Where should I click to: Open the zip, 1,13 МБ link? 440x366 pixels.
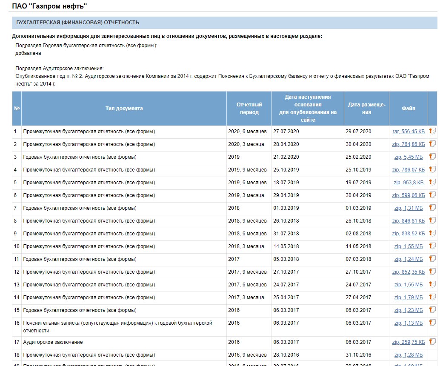[408, 323]
